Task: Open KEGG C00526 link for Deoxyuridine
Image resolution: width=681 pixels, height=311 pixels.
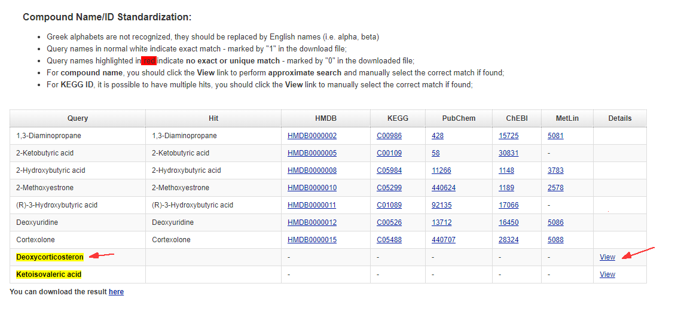Action: pyautogui.click(x=389, y=222)
